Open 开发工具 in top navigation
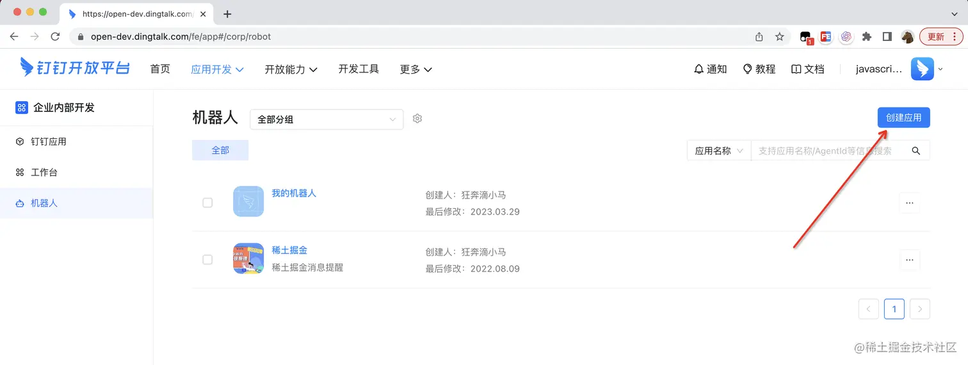Image resolution: width=968 pixels, height=365 pixels. [x=359, y=69]
